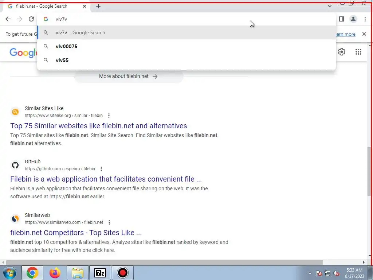Open 'Filebin is a web application' result
Image resolution: width=373 pixels, height=280 pixels.
coord(106,179)
